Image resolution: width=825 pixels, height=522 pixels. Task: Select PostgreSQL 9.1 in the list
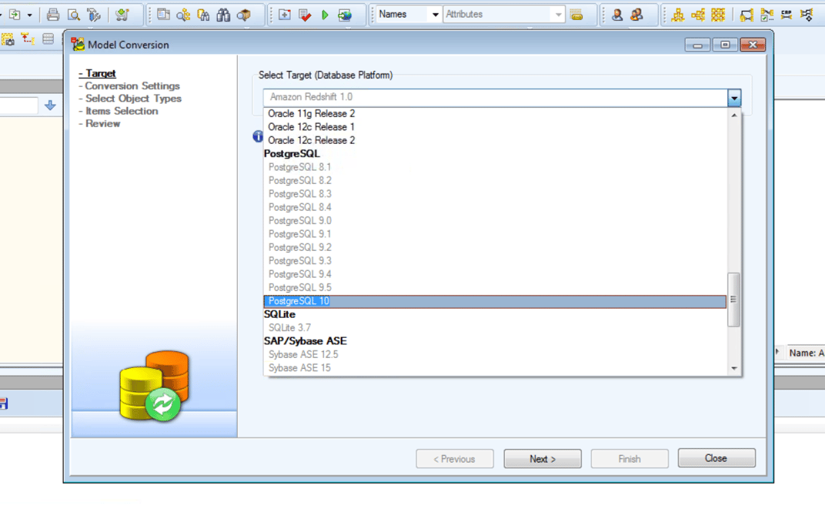[495, 234]
